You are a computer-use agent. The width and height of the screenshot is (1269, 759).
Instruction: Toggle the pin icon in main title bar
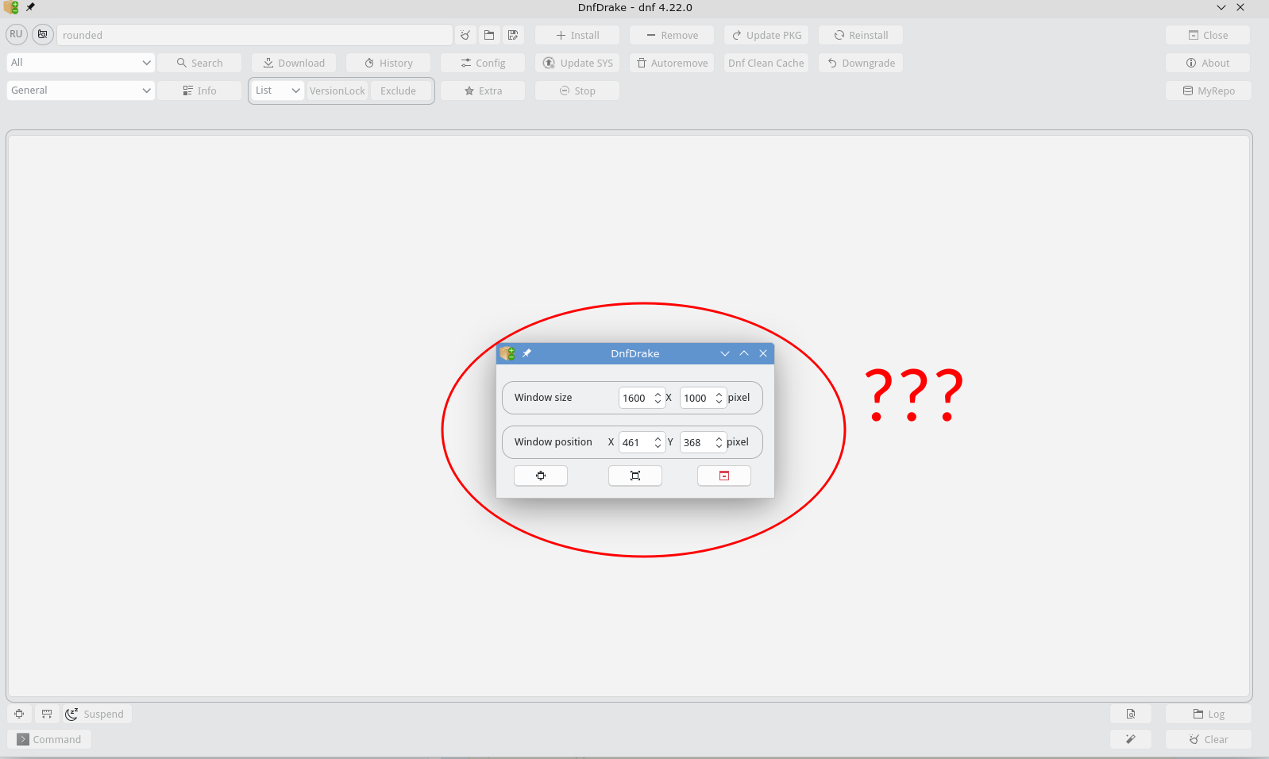(x=30, y=7)
